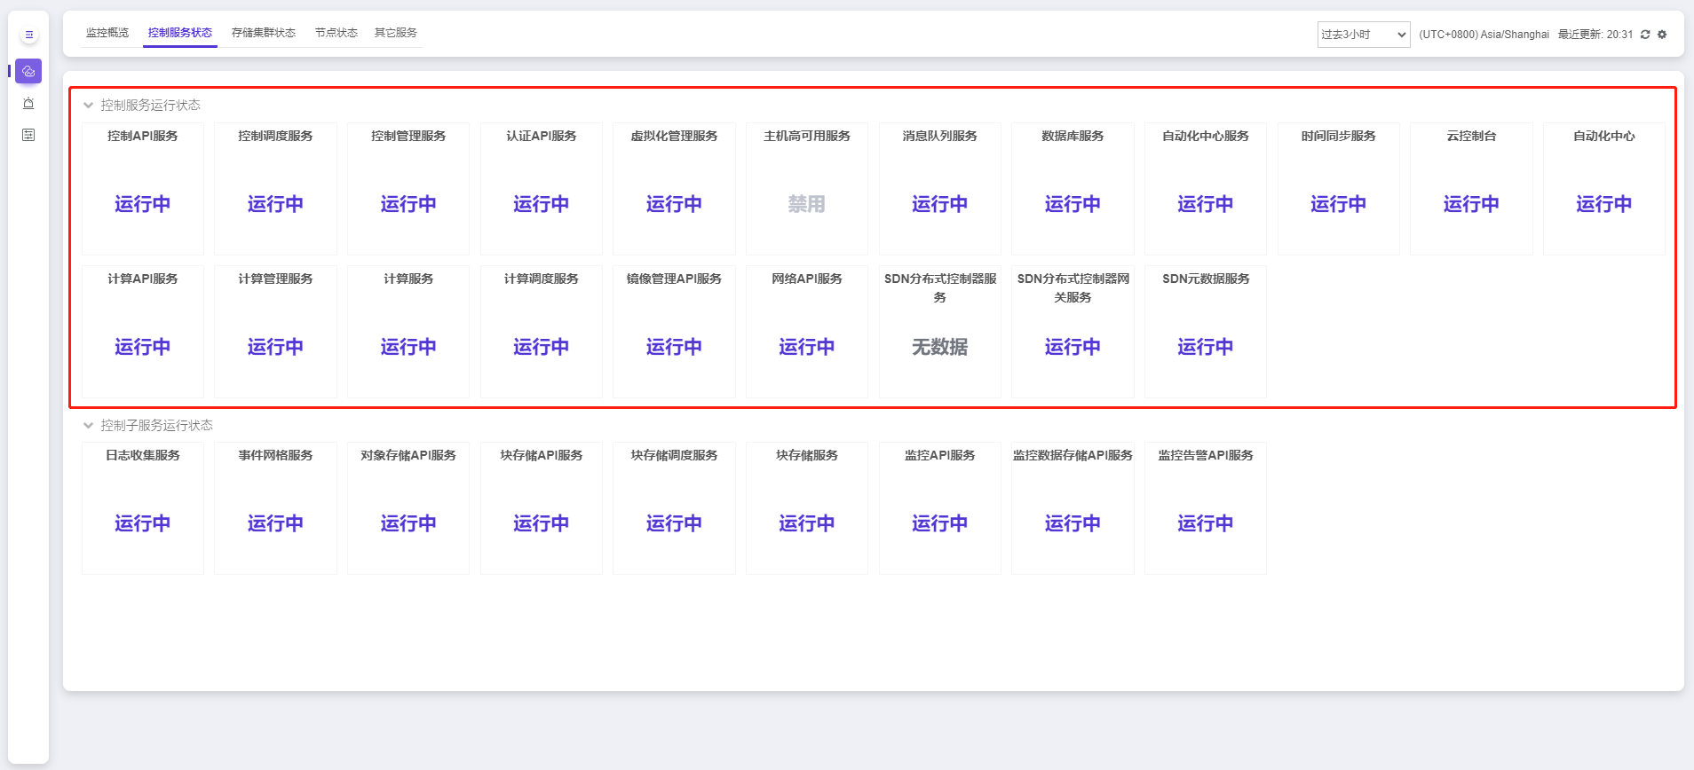The width and height of the screenshot is (1694, 770).
Task: Open the gear settings icon
Action: pos(1662,35)
